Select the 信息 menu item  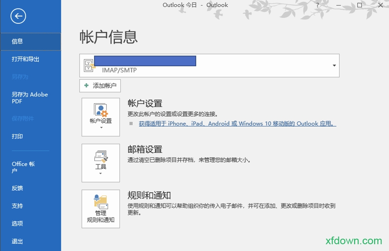point(31,41)
